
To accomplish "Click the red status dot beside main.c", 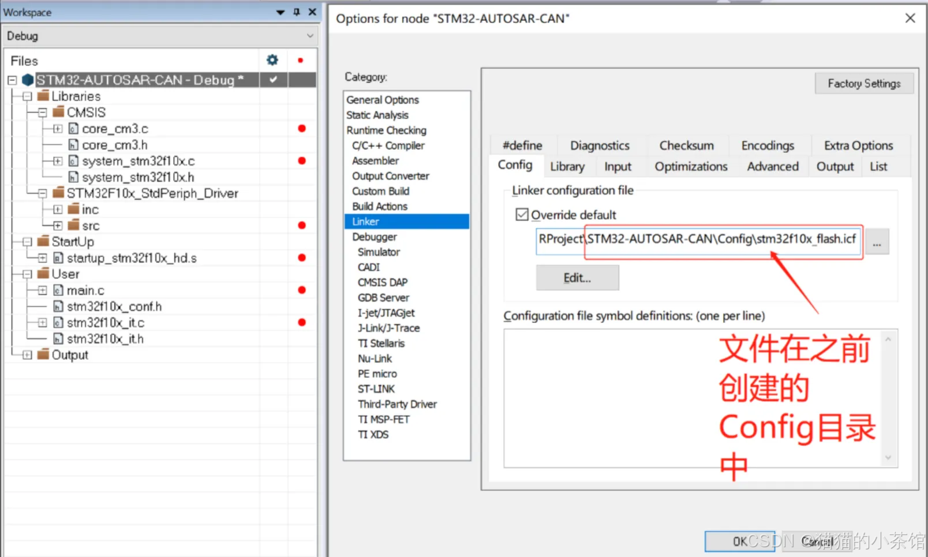I will coord(301,289).
